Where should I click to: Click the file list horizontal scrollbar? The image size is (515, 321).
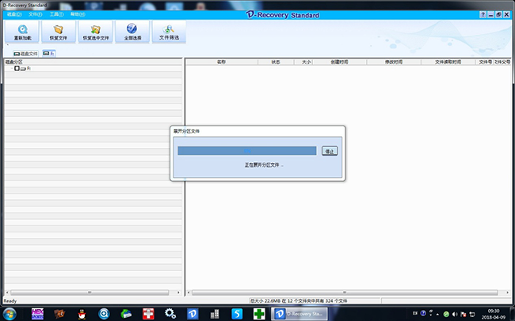click(x=345, y=293)
